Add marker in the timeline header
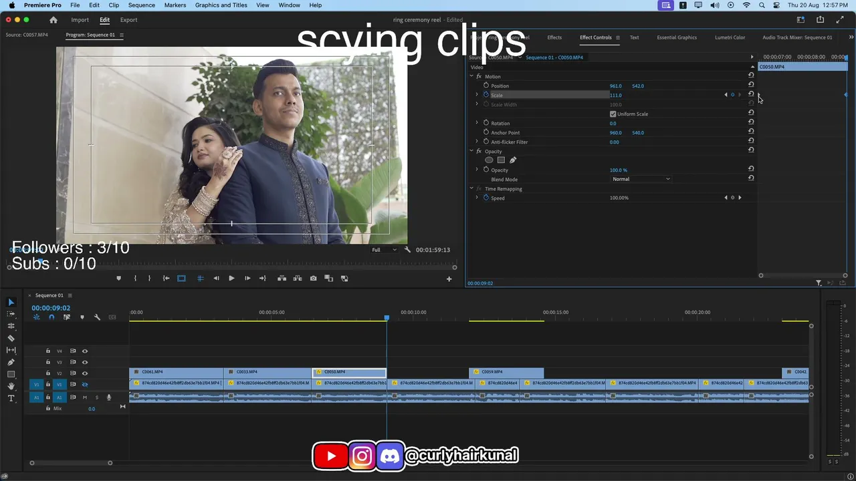This screenshot has height=481, width=856. [82, 317]
